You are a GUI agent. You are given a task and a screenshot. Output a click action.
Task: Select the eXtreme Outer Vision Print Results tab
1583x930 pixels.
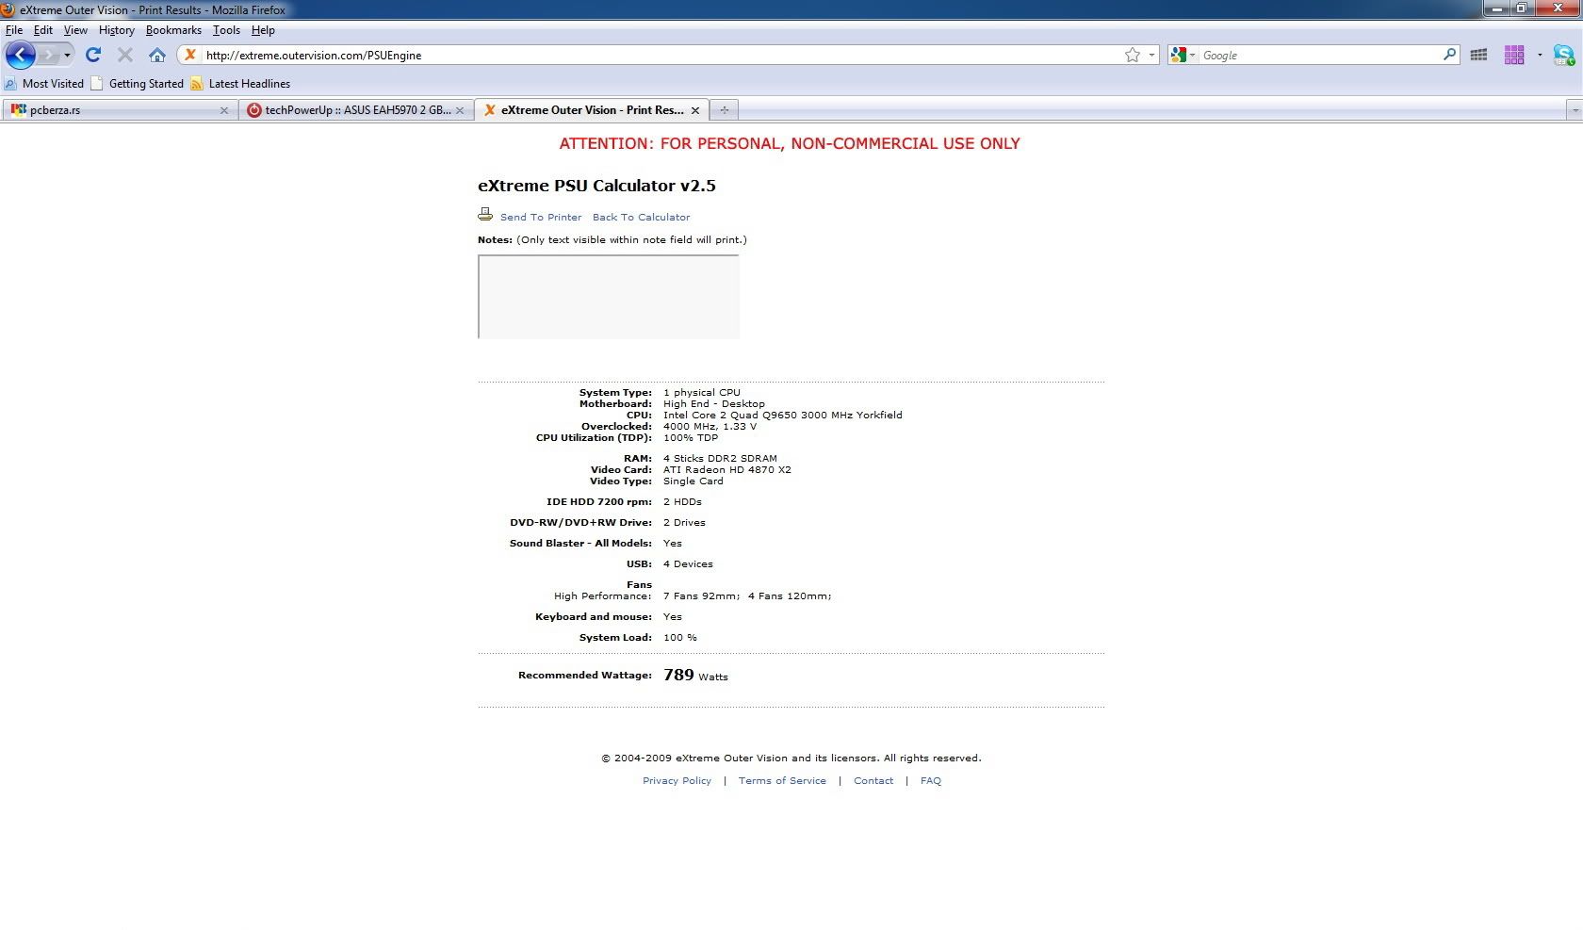pyautogui.click(x=590, y=110)
